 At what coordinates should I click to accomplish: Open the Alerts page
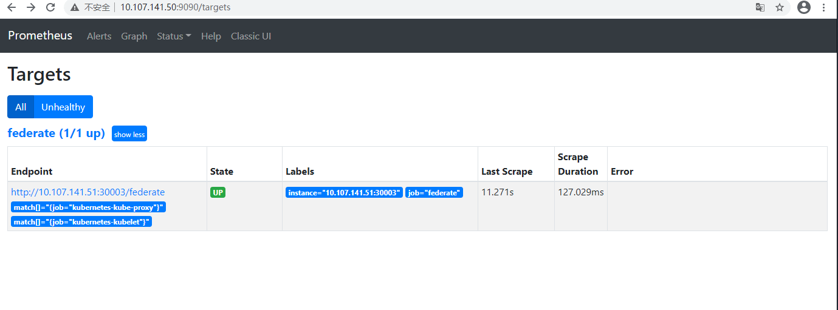point(99,36)
